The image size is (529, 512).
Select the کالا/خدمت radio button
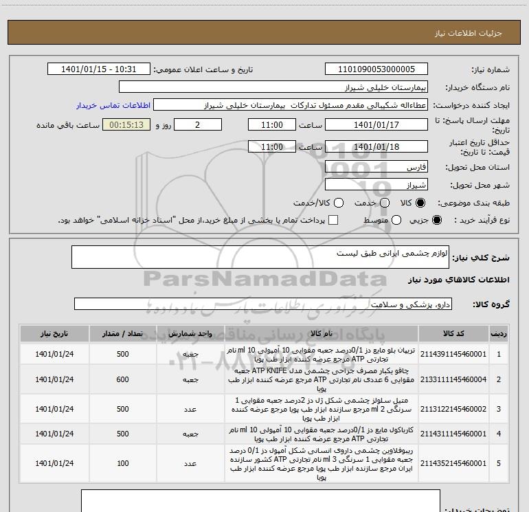(x=339, y=203)
